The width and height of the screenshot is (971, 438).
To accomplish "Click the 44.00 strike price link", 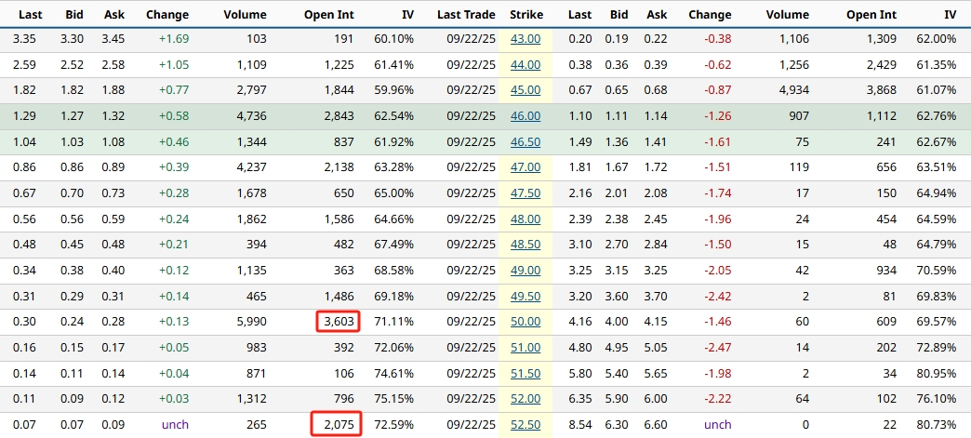I will [525, 65].
